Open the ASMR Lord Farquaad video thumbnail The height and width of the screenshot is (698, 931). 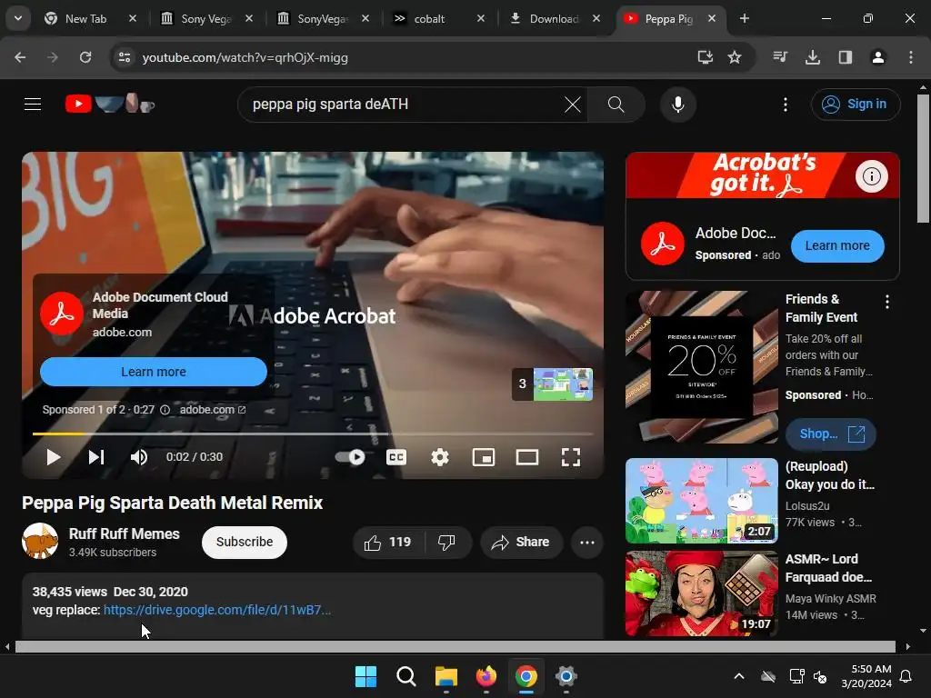(702, 593)
